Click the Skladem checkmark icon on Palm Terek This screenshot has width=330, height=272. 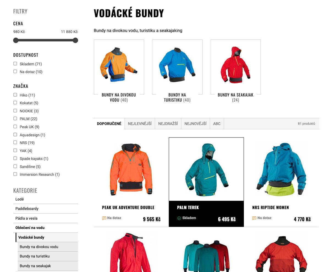179,218
